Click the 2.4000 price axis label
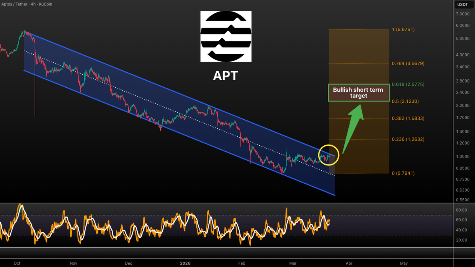The width and height of the screenshot is (475, 267). point(463,92)
